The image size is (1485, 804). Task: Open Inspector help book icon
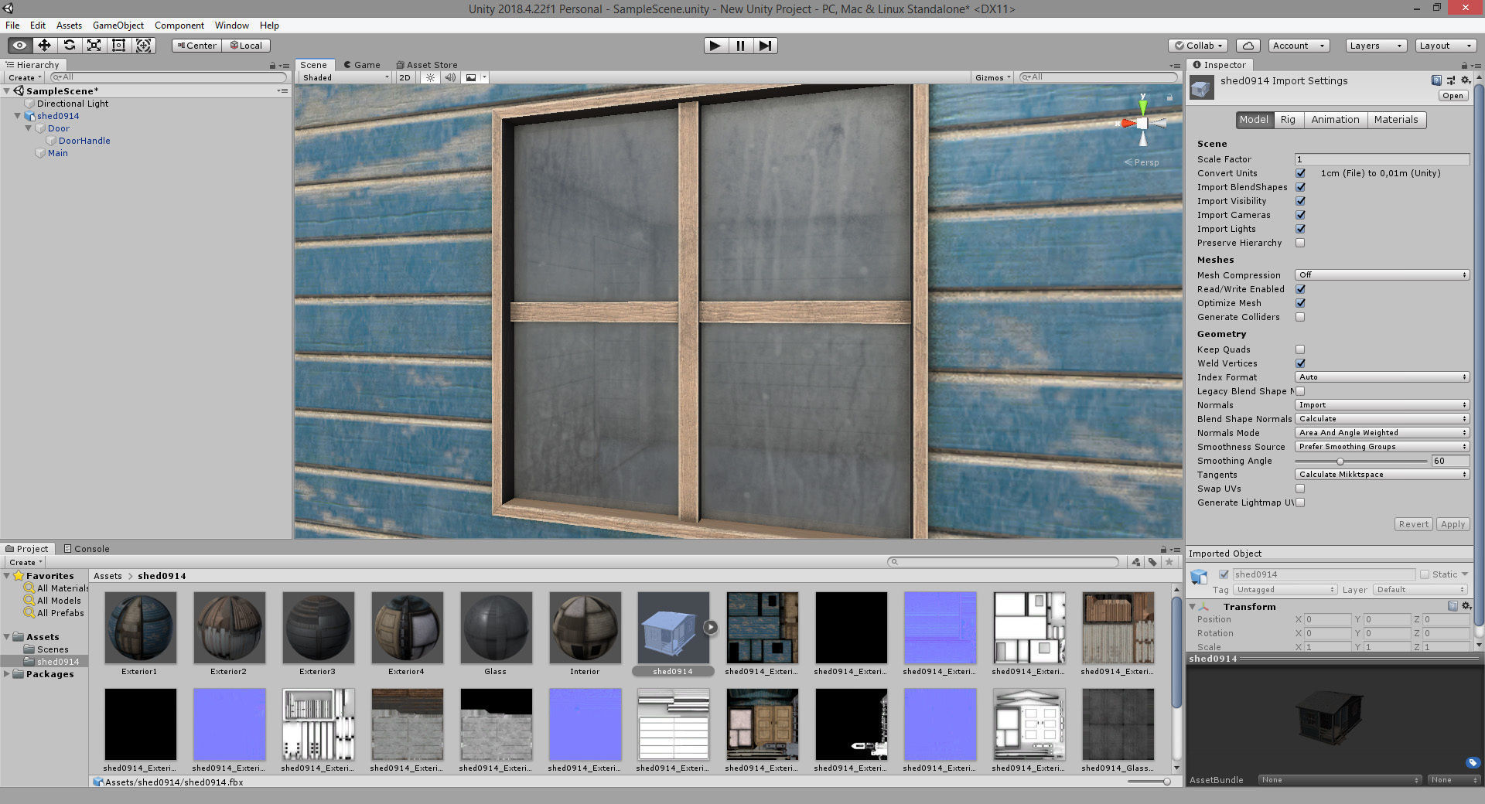(x=1436, y=80)
